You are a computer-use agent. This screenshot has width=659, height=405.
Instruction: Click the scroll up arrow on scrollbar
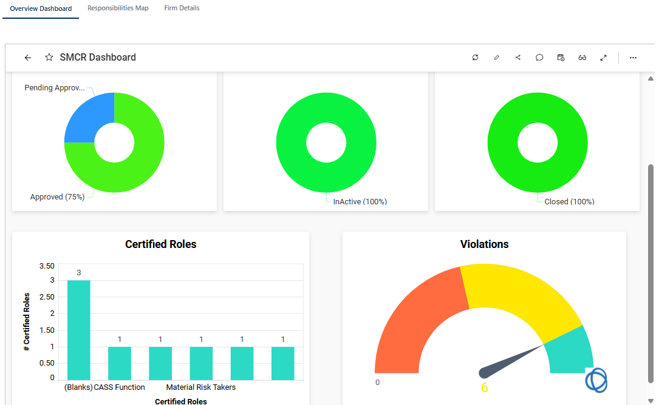click(x=650, y=79)
